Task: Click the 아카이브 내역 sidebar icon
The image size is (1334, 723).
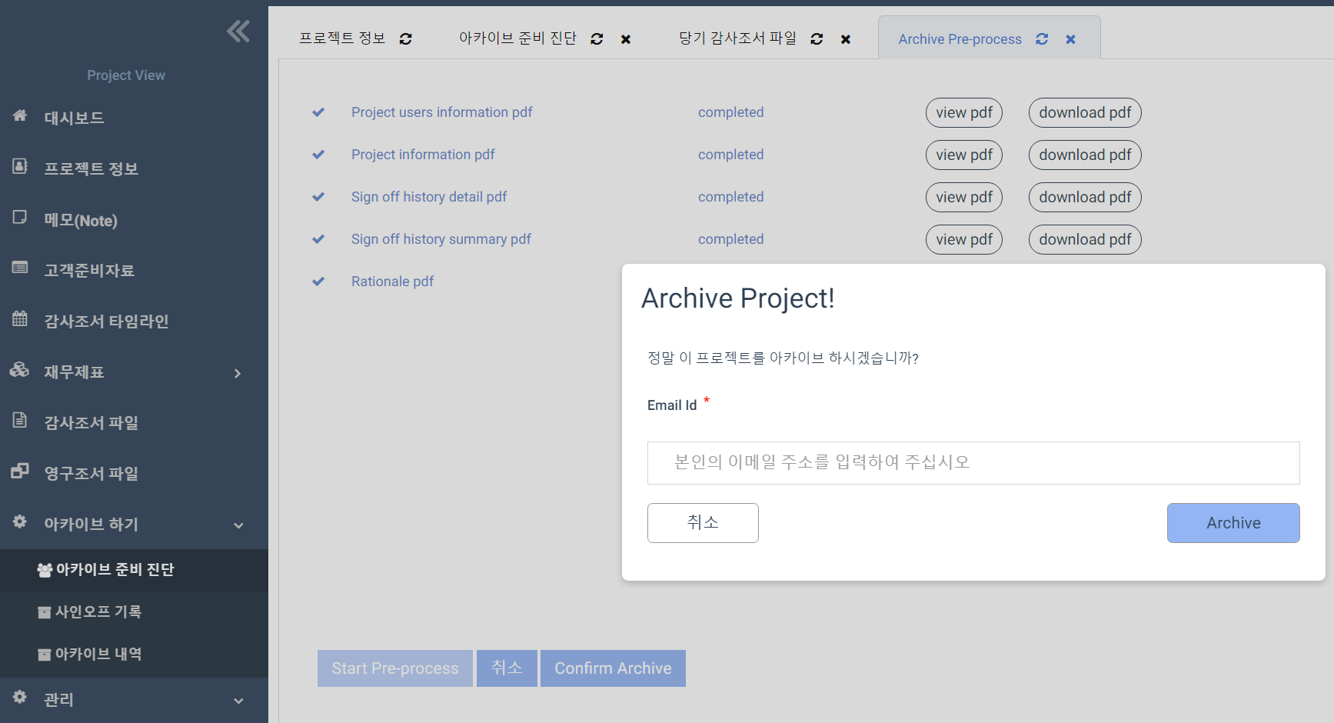Action: (43, 653)
